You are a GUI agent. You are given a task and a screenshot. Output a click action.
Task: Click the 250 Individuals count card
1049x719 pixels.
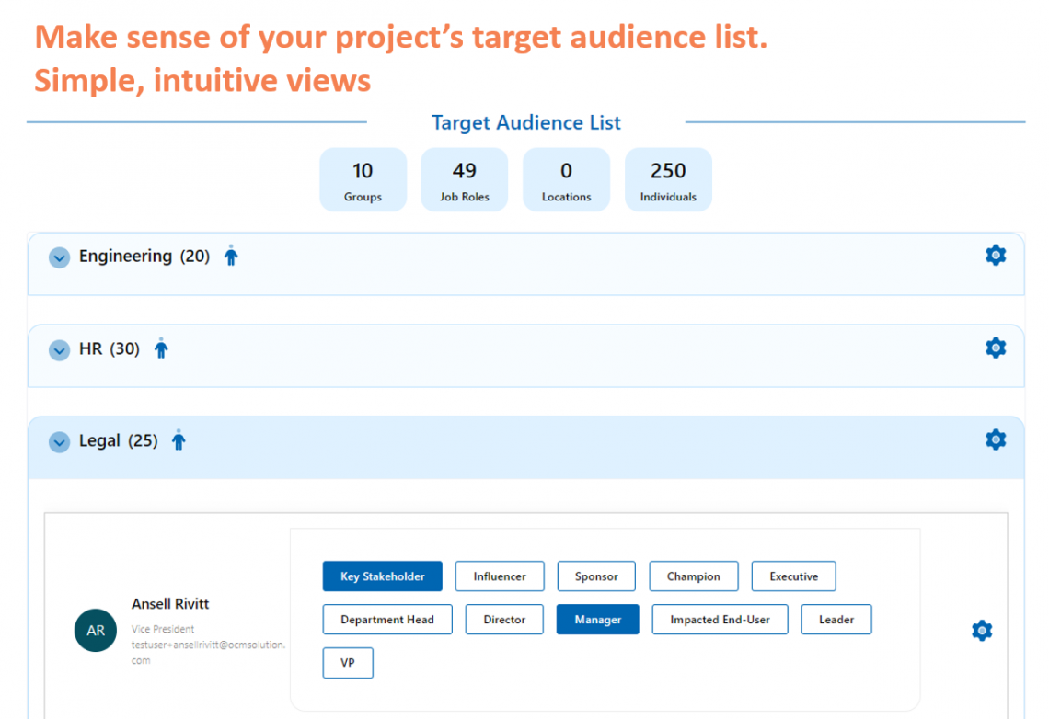668,179
